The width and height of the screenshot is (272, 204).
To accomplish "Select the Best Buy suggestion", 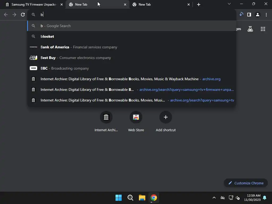I will tap(132, 58).
